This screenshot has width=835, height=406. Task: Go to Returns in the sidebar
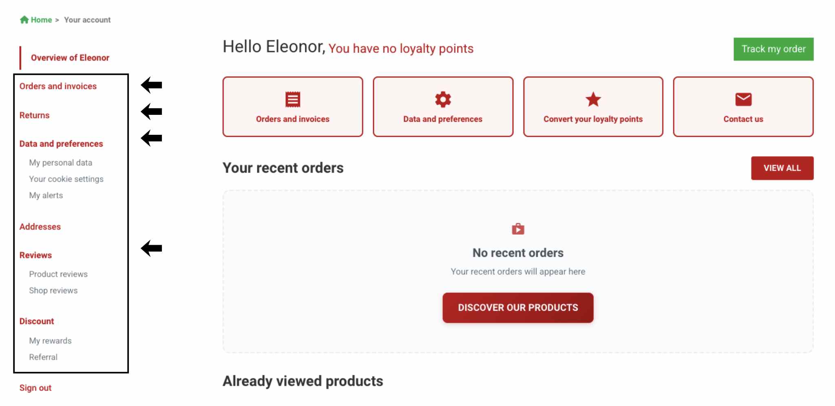tap(34, 115)
